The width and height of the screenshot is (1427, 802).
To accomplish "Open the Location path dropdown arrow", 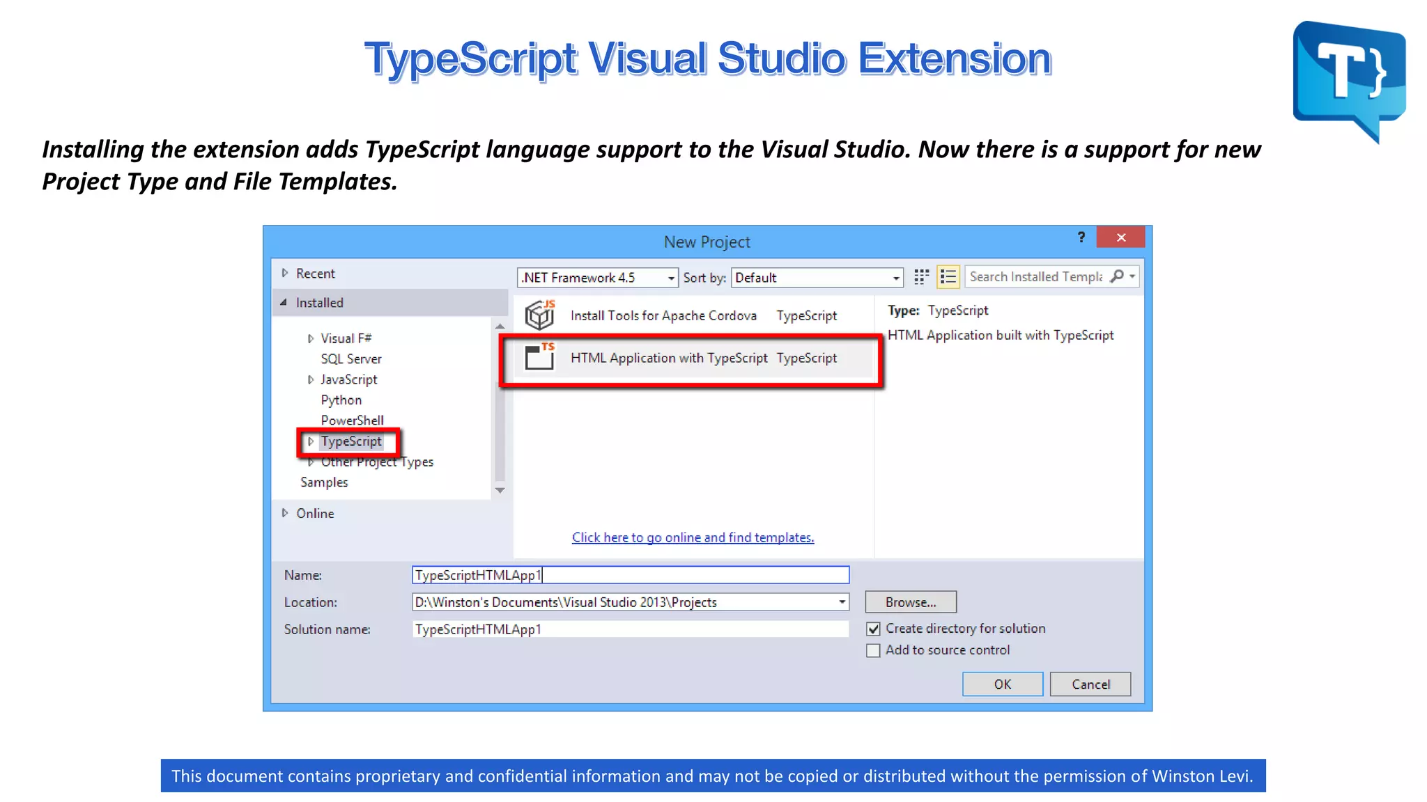I will coord(842,602).
